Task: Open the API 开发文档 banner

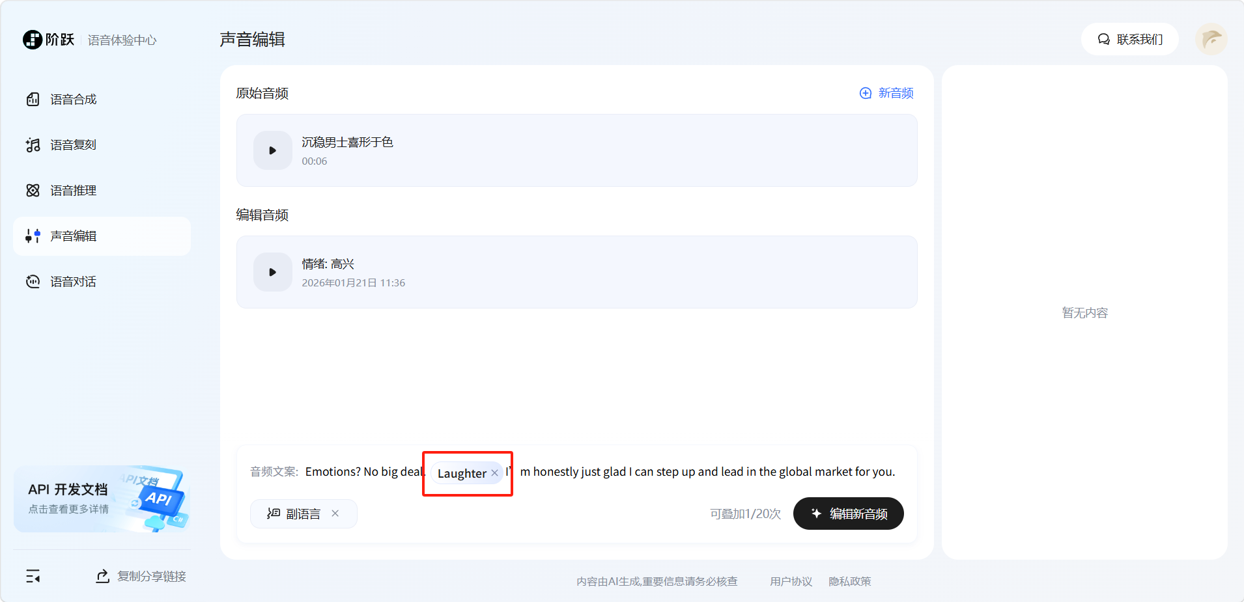Action: point(102,499)
